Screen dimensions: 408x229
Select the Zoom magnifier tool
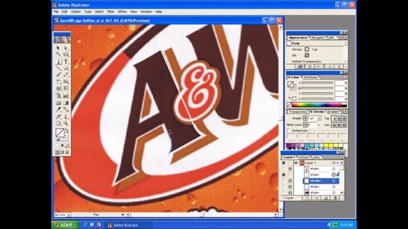pyautogui.click(x=66, y=123)
